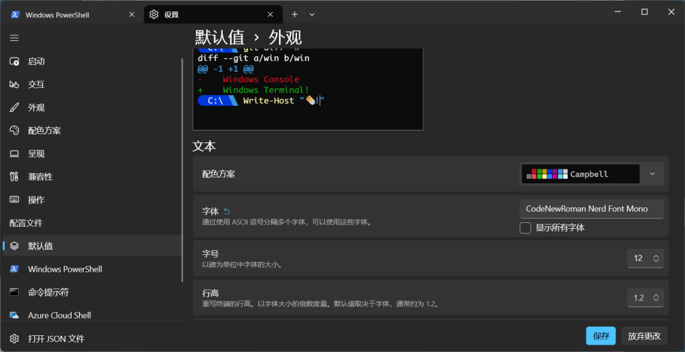
Task: Click the 放弃更改 button
Action: click(644, 336)
